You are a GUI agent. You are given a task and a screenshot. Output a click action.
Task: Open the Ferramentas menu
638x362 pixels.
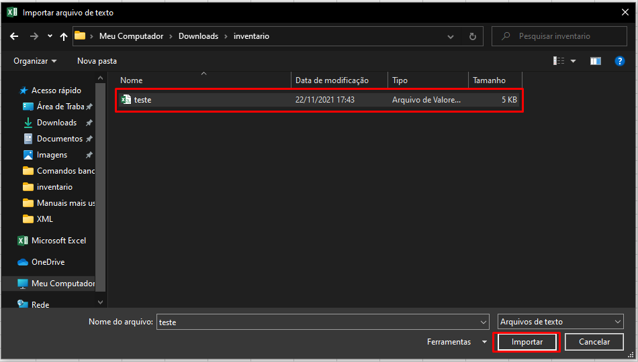457,342
